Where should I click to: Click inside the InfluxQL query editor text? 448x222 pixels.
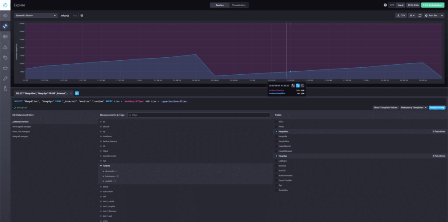click(x=101, y=101)
